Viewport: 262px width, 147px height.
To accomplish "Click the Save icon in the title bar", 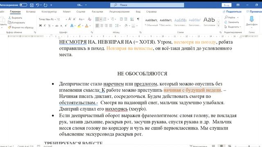I will [x=32, y=5].
